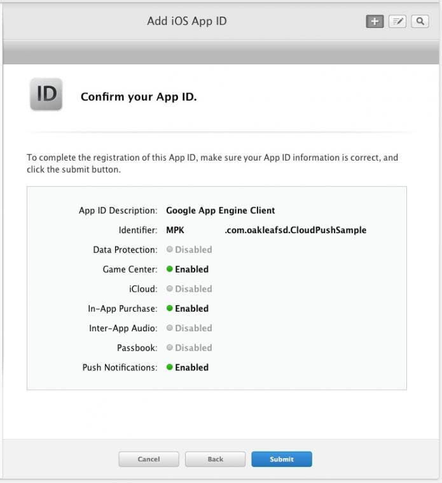Click 'Enabled' text next to In-App Purchase
The image size is (442, 483).
[x=192, y=308]
